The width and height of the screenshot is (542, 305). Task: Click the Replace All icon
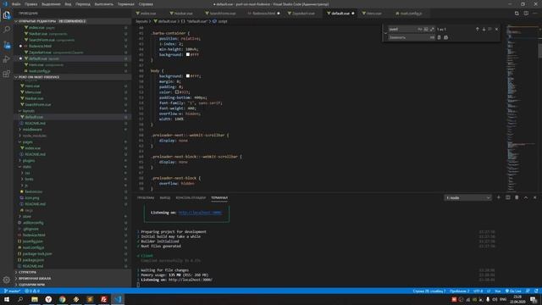(x=445, y=37)
